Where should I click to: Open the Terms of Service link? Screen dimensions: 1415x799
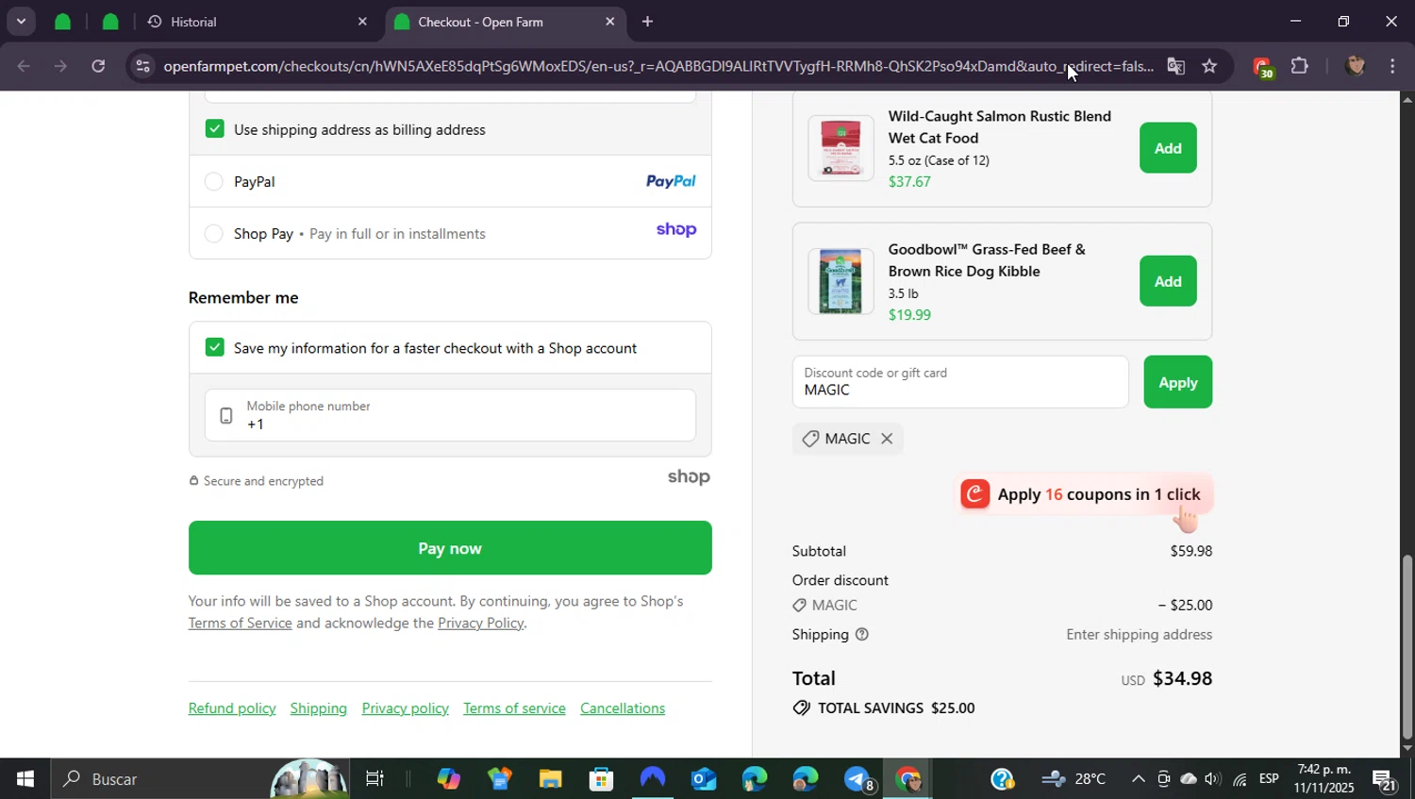240,623
